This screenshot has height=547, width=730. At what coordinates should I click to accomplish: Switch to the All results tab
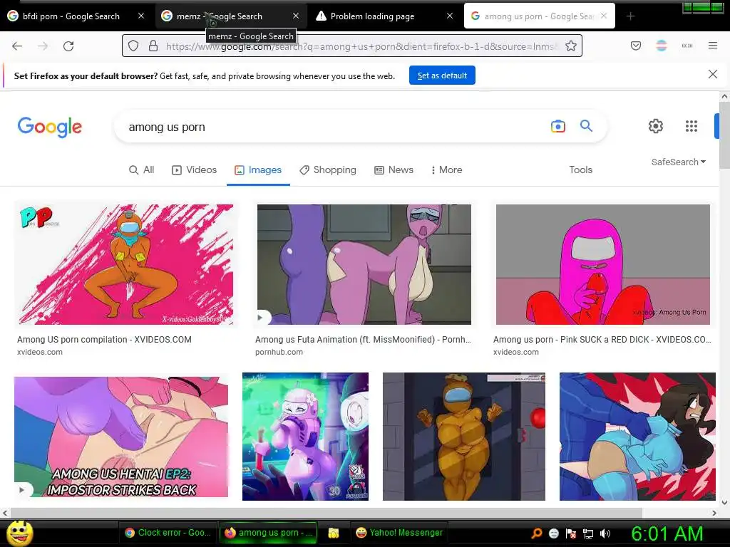[141, 170]
